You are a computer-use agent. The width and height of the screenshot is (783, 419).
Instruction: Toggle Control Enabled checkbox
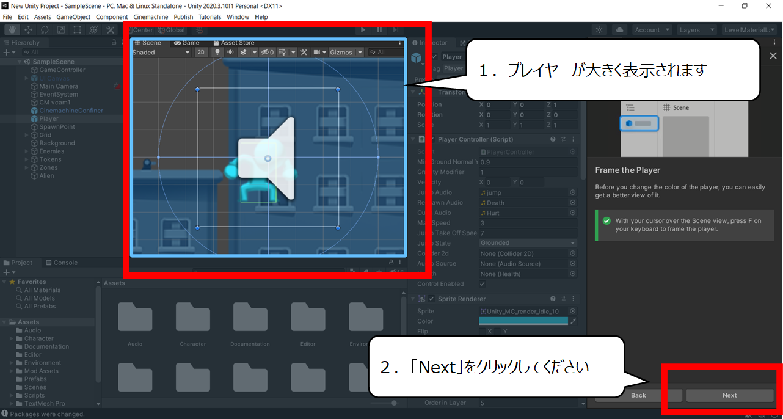[483, 284]
